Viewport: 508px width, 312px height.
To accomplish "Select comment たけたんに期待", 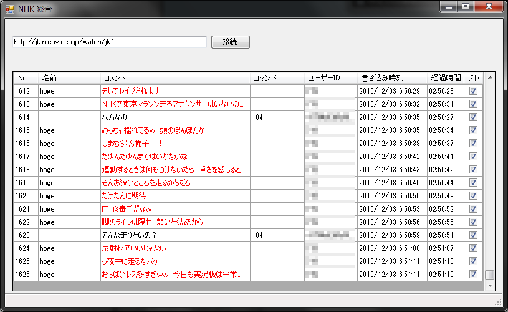I will pyautogui.click(x=124, y=196).
